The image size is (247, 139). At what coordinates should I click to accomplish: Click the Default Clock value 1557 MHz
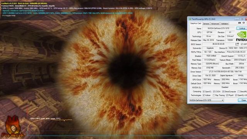click(207, 83)
